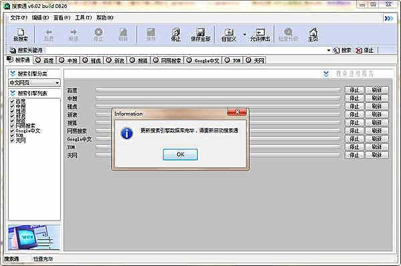401x266 pixels.
Task: Click the blue info icon in Information dialog
Action: click(126, 134)
